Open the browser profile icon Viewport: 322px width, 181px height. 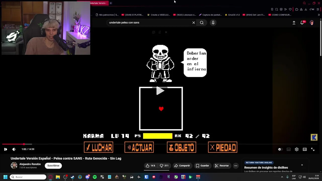click(x=301, y=9)
